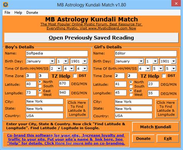Click the app icon in the title bar

[5, 5]
